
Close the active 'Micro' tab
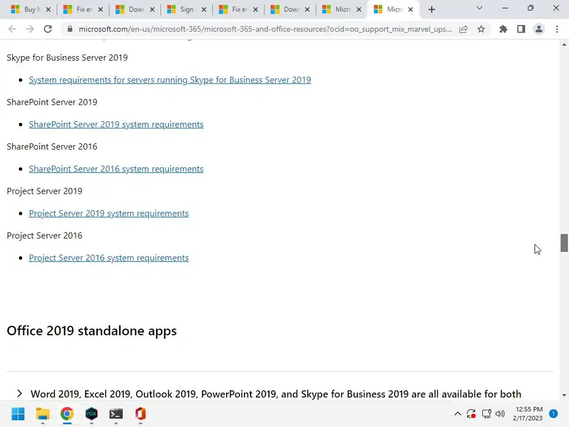pos(411,9)
